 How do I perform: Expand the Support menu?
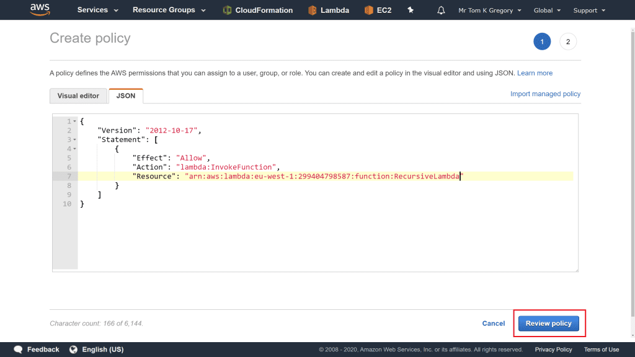[x=588, y=11]
